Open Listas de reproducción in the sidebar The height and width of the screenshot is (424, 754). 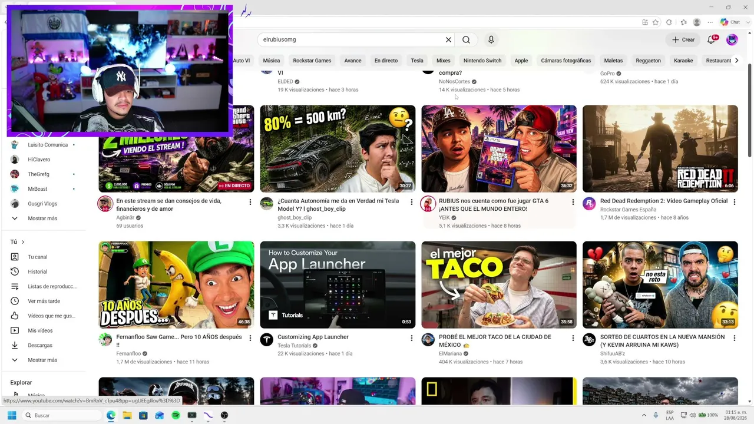tap(44, 286)
